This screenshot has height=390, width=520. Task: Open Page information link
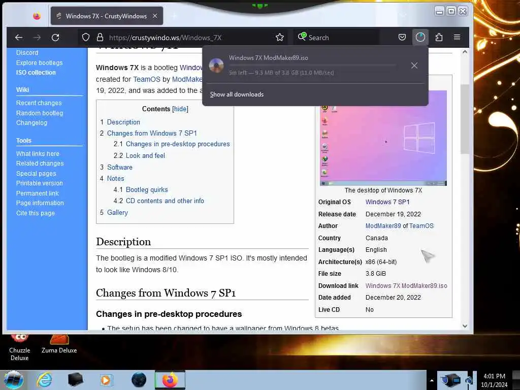(40, 203)
